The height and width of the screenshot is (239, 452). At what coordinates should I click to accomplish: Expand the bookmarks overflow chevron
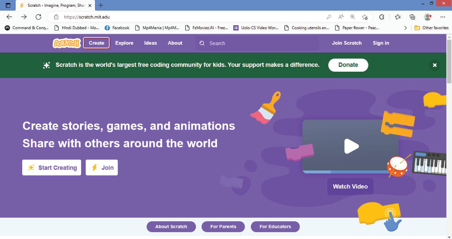(x=406, y=28)
